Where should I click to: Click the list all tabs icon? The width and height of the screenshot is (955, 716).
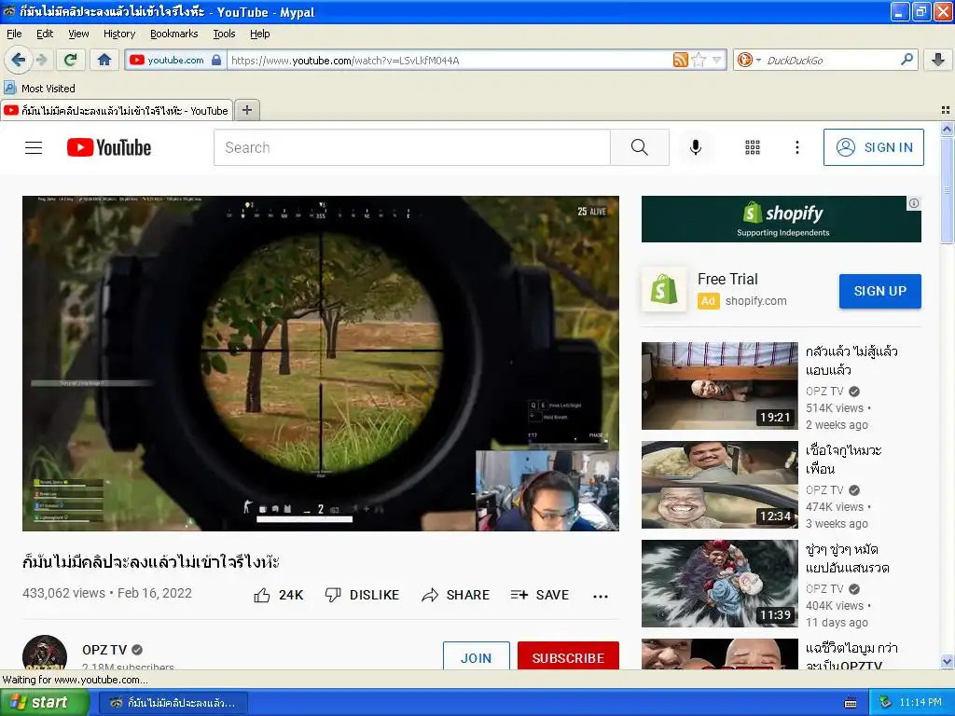(946, 110)
